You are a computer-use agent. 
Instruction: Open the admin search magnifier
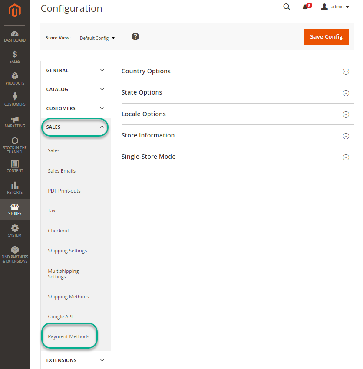287,7
